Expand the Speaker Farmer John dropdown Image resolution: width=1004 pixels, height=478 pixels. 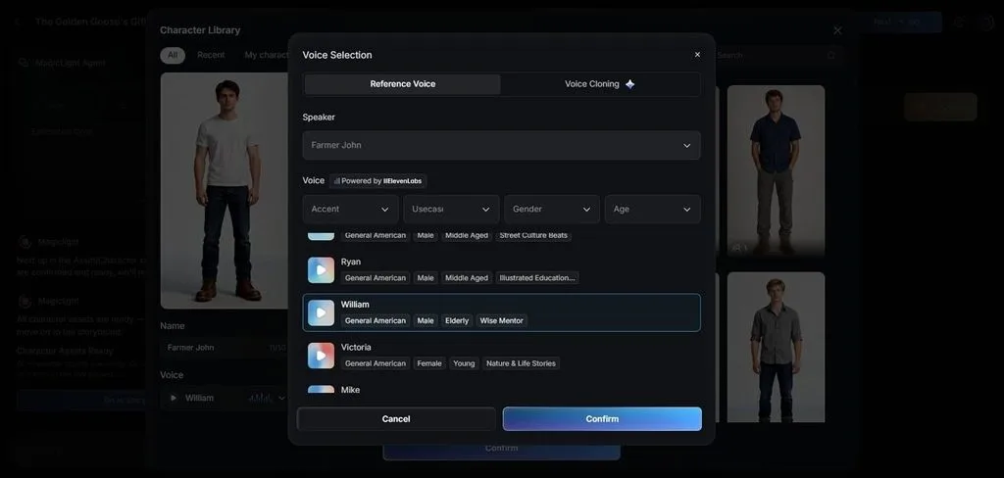501,145
